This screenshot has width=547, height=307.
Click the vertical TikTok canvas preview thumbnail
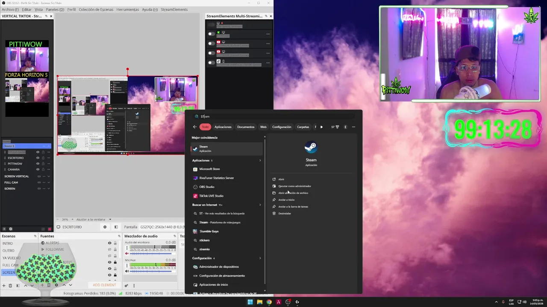pos(27,78)
